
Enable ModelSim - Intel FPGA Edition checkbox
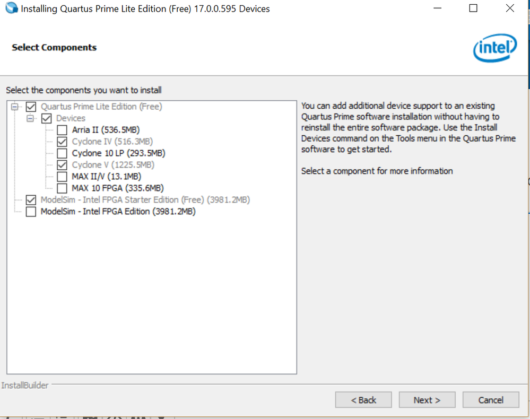coord(31,212)
